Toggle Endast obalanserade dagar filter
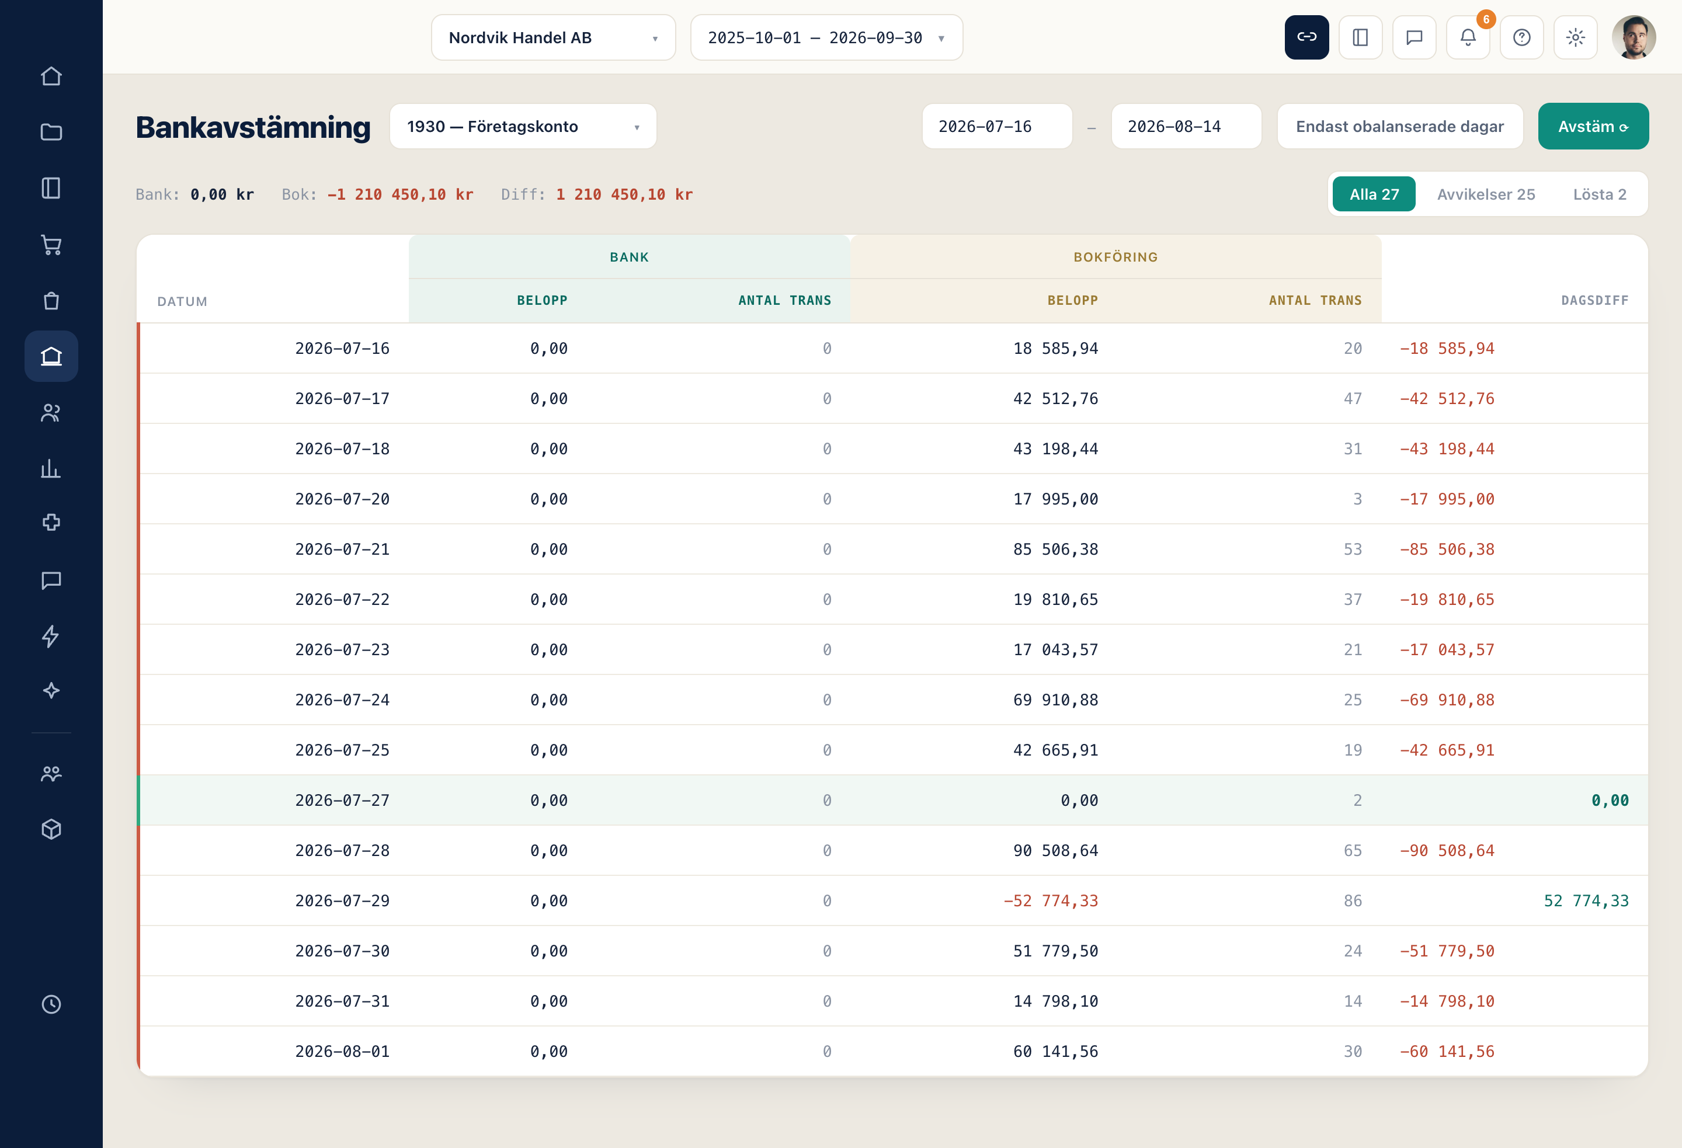The height and width of the screenshot is (1148, 1682). click(1400, 127)
